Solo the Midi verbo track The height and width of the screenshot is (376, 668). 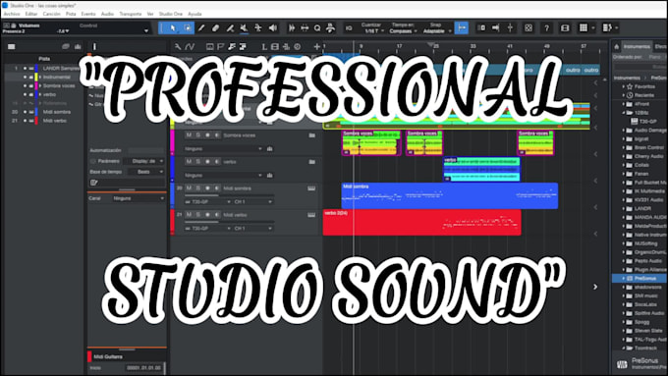[x=198, y=215]
